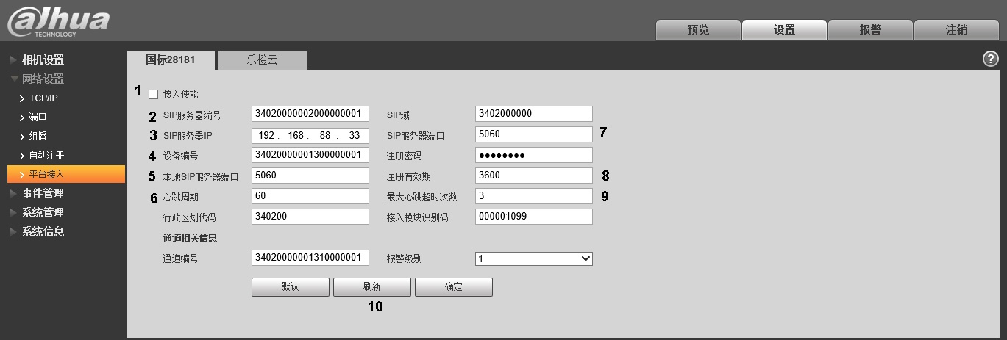Open the 自动注册 sidebar item

[46, 155]
